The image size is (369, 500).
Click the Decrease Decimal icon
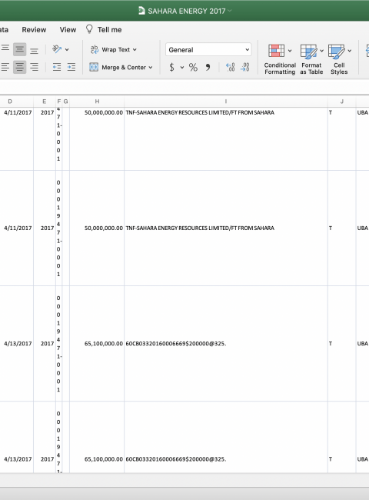click(245, 67)
